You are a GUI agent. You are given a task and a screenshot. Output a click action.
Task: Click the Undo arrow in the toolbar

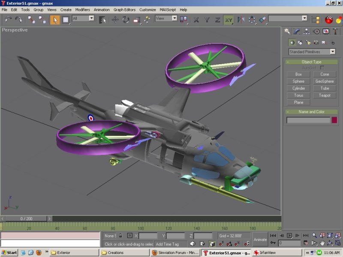[8, 19]
